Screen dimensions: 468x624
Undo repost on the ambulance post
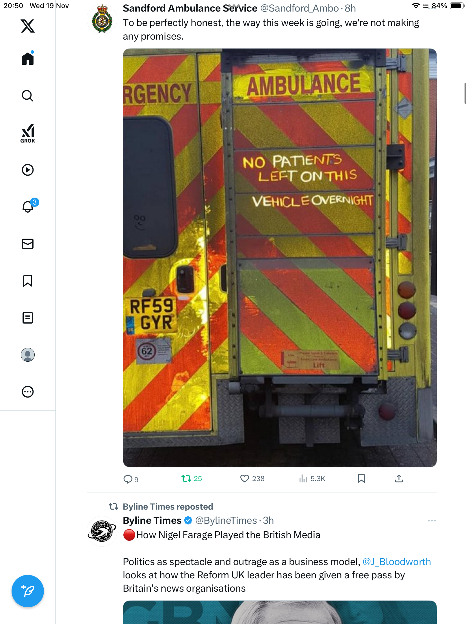(x=186, y=479)
